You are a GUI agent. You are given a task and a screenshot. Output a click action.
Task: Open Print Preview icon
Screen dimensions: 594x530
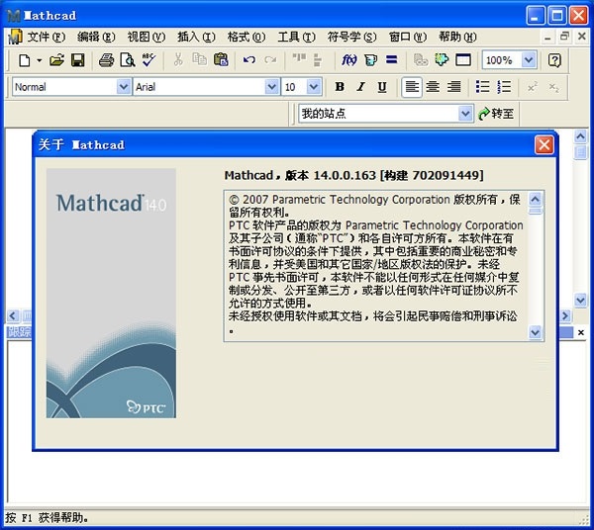pyautogui.click(x=128, y=60)
